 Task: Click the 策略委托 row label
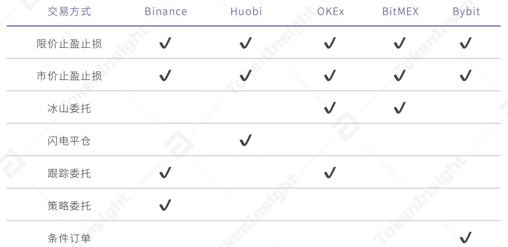tap(69, 205)
